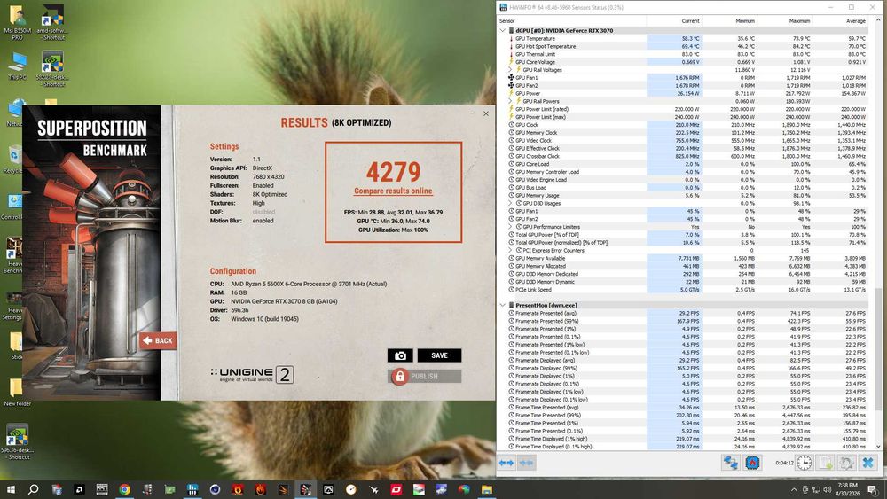The height and width of the screenshot is (499, 887).
Task: Expand GPU D3D Usages row
Action: (510, 203)
